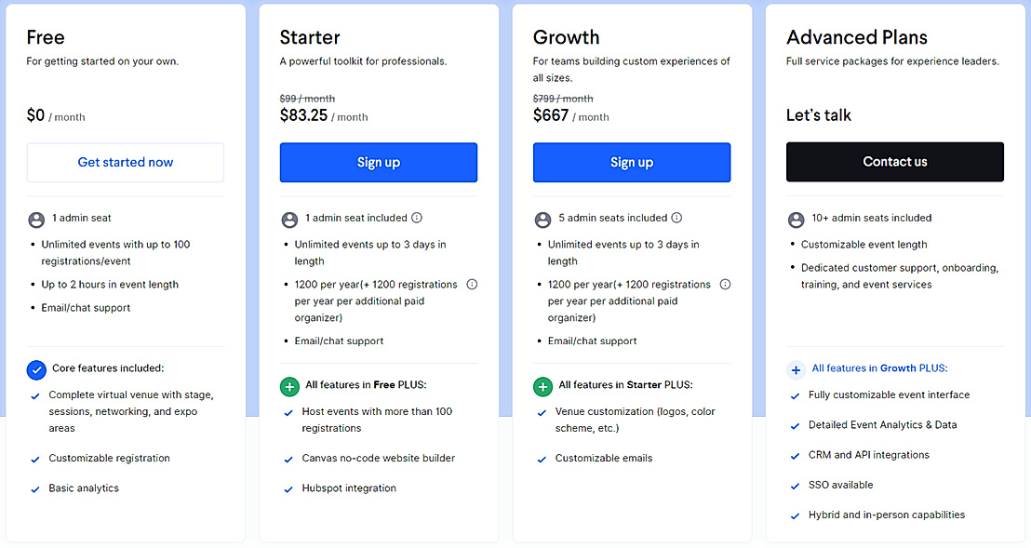The height and width of the screenshot is (548, 1031).
Task: Click Get started now on Free plan
Action: pyautogui.click(x=126, y=163)
